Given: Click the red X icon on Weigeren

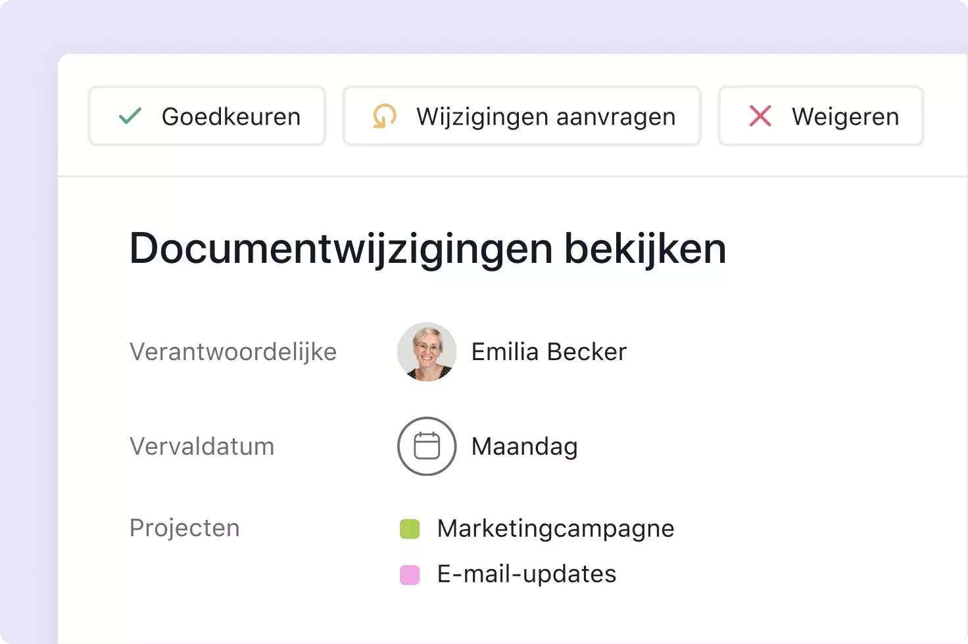Looking at the screenshot, I should tap(760, 116).
